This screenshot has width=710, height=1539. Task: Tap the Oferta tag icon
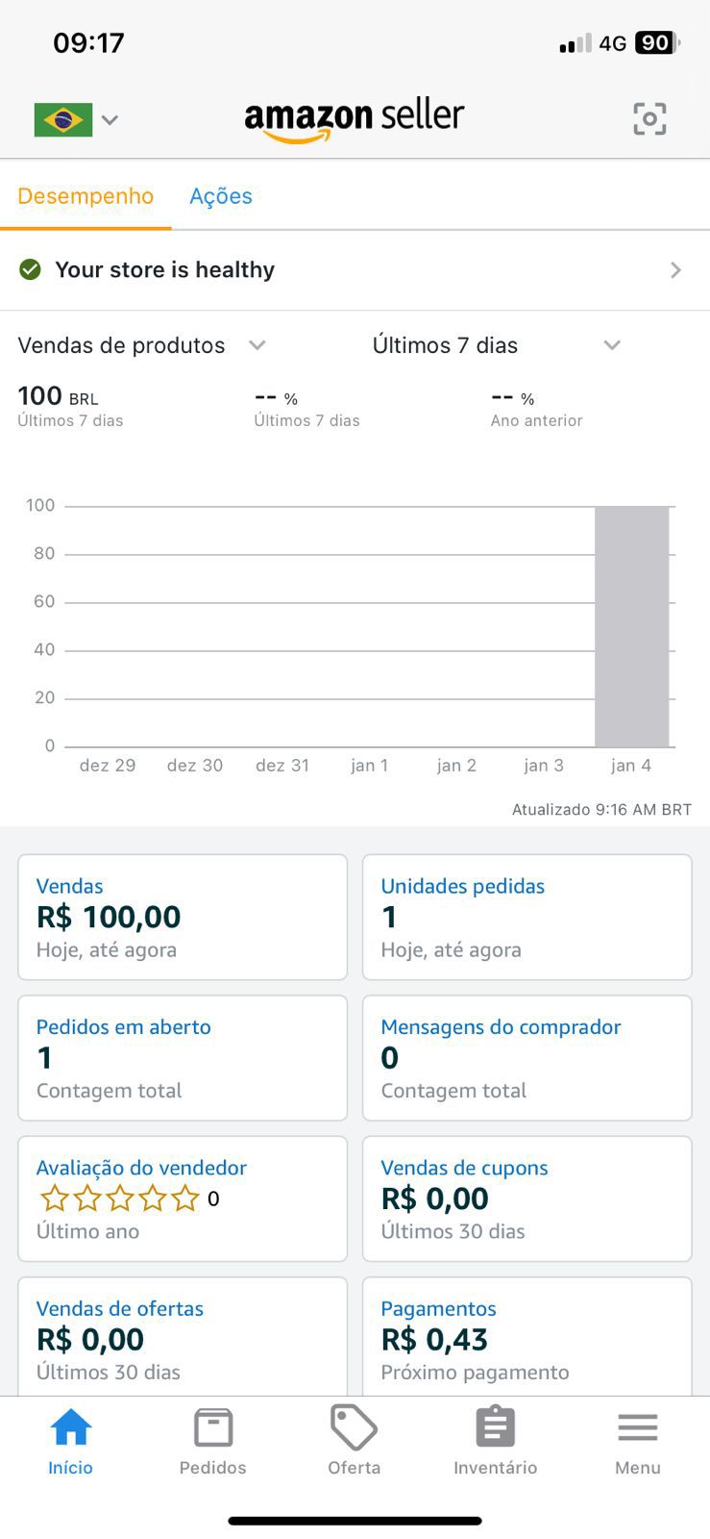pyautogui.click(x=354, y=1427)
